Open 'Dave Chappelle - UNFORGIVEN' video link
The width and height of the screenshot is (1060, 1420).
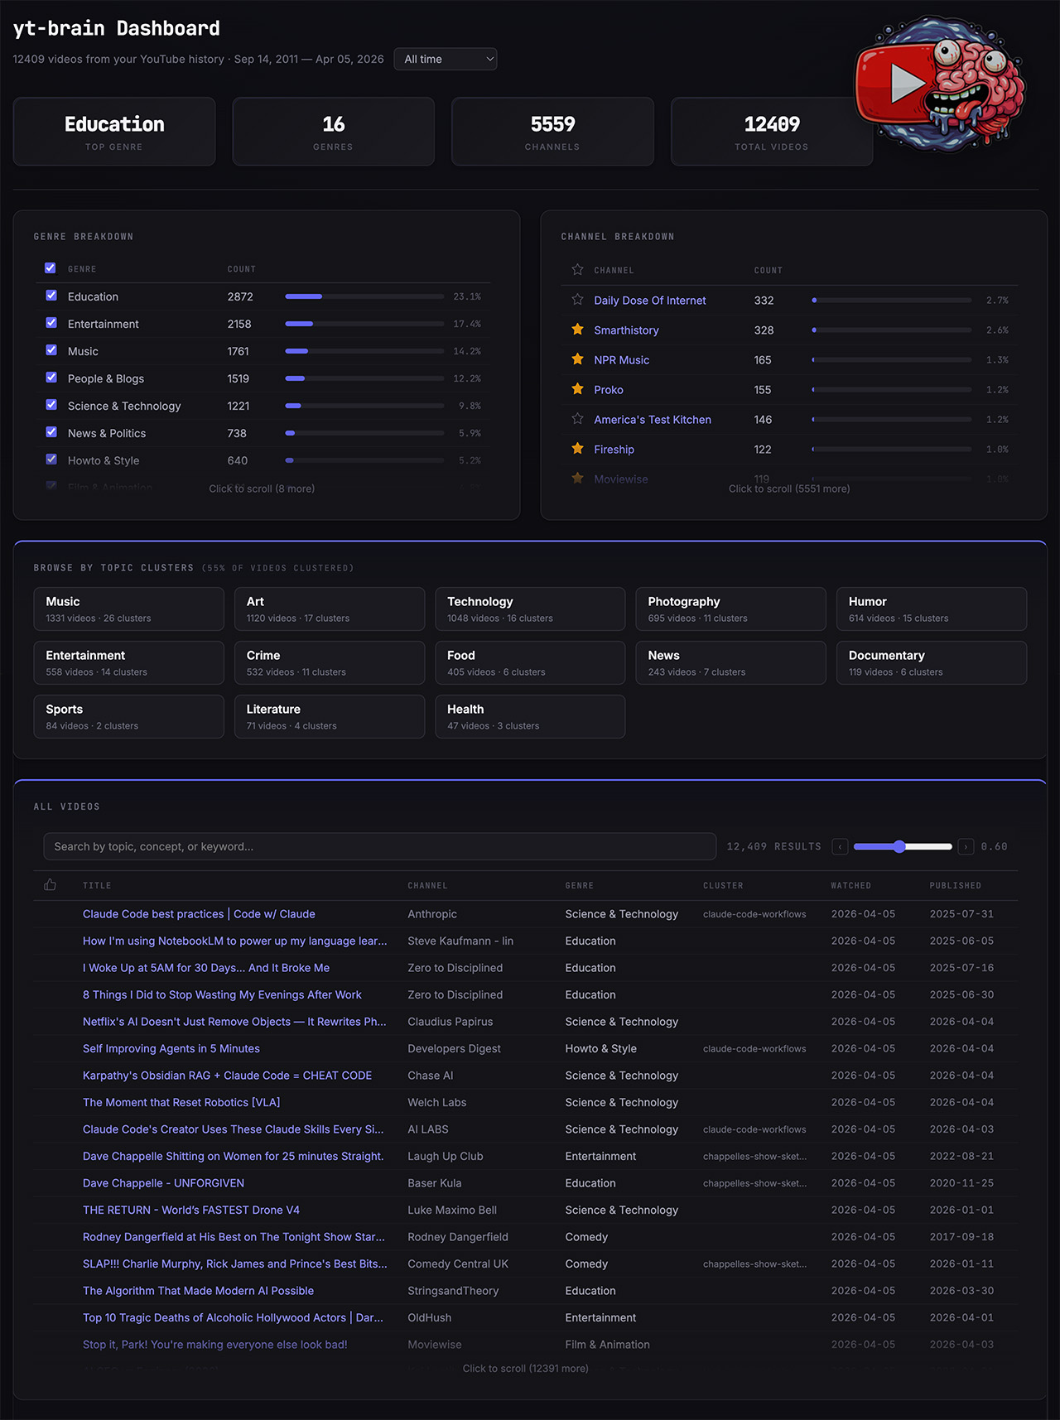(163, 1183)
